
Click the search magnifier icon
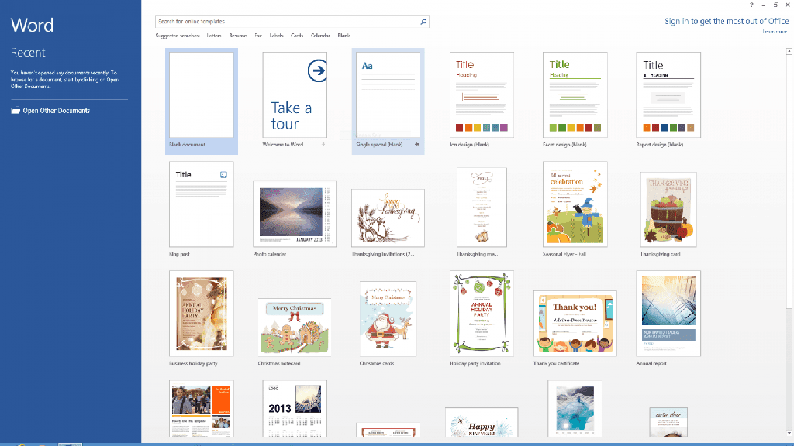point(423,21)
